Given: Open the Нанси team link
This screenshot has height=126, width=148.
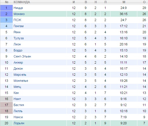Looking at the screenshot, I should (x=18, y=117).
